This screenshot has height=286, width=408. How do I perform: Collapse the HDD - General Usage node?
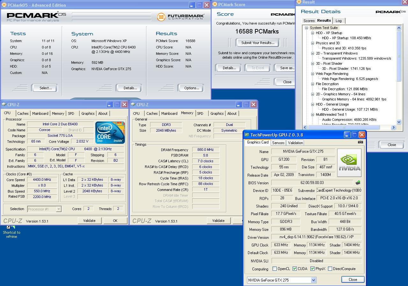pyautogui.click(x=313, y=104)
